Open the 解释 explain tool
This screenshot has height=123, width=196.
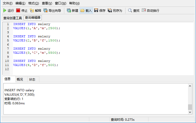35,10
